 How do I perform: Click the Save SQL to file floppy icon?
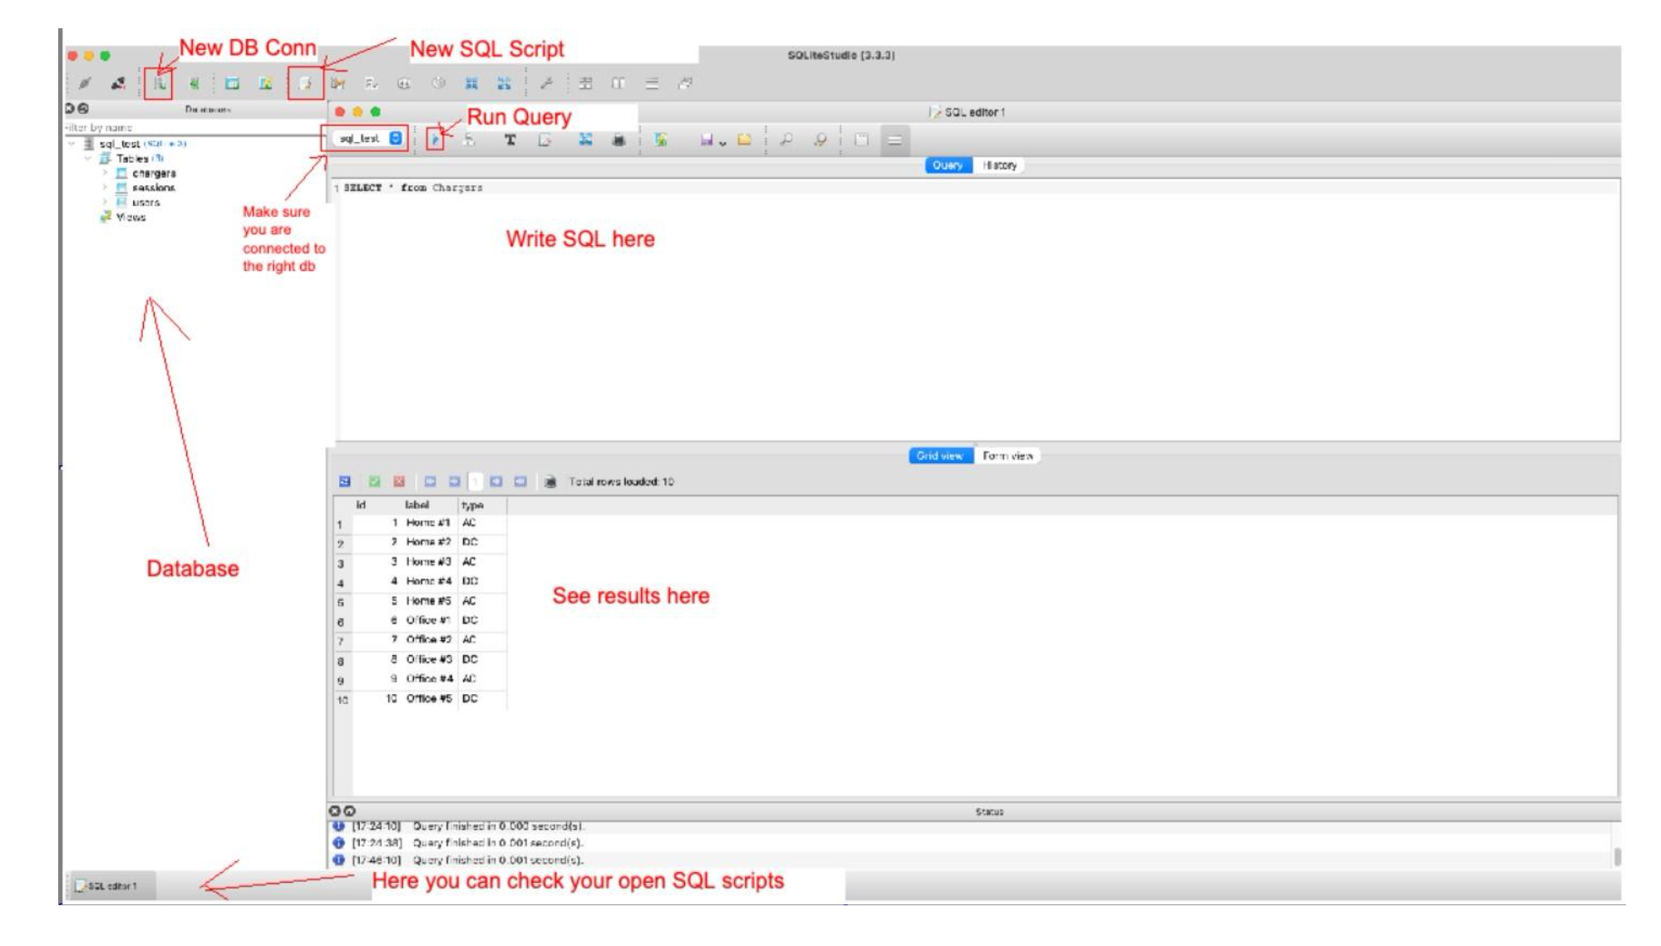[706, 140]
